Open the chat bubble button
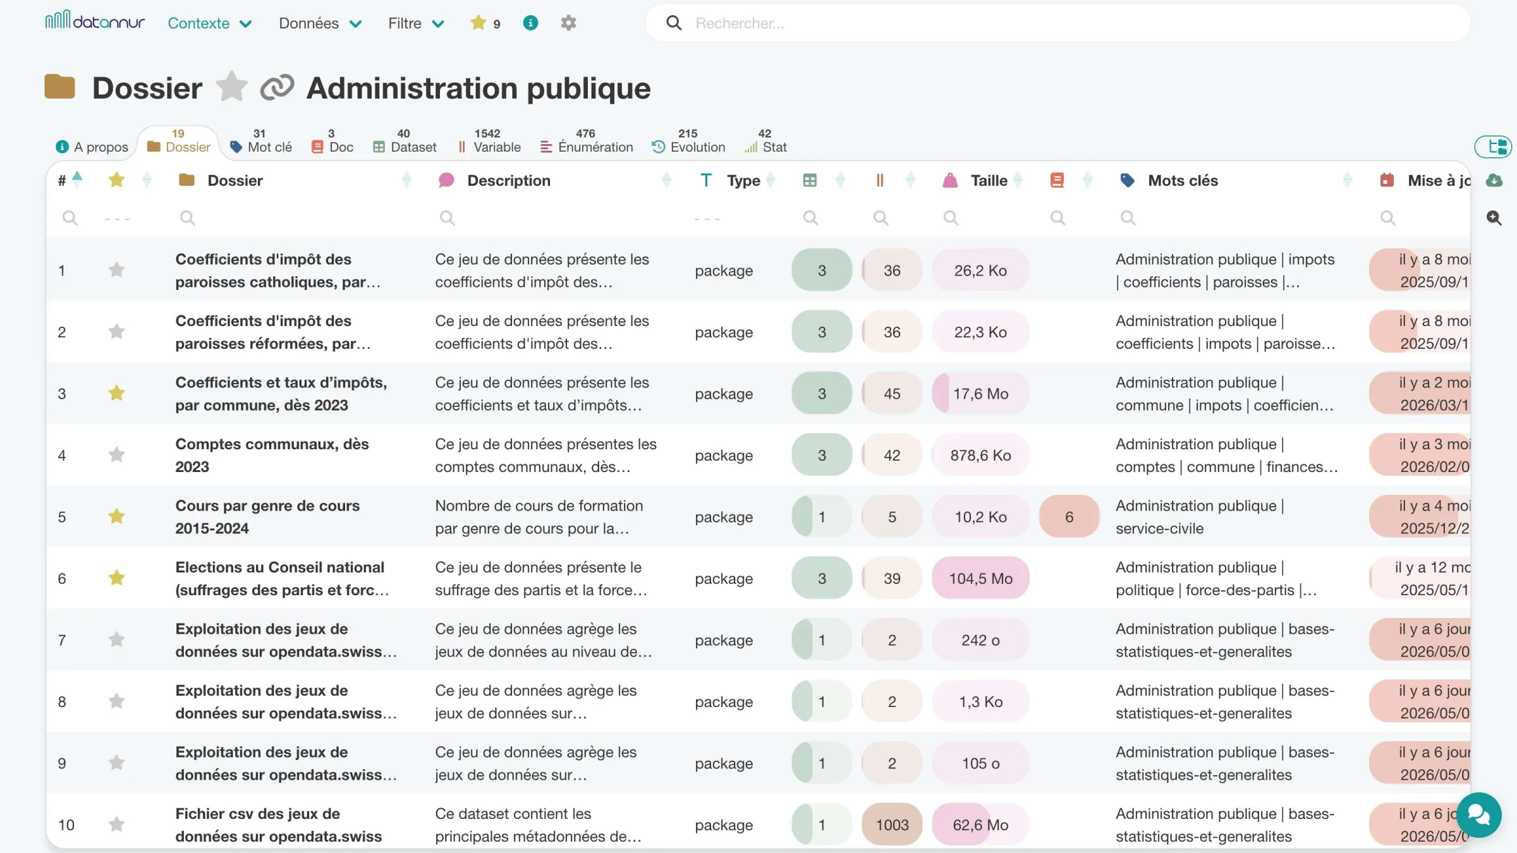Image resolution: width=1517 pixels, height=853 pixels. 1478,814
